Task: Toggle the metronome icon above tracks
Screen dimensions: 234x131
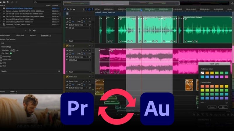Action: pos(83,10)
